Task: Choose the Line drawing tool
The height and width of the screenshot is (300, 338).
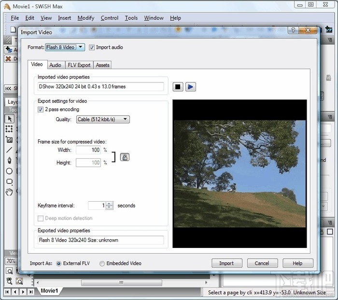Action: pyautogui.click(x=9, y=150)
